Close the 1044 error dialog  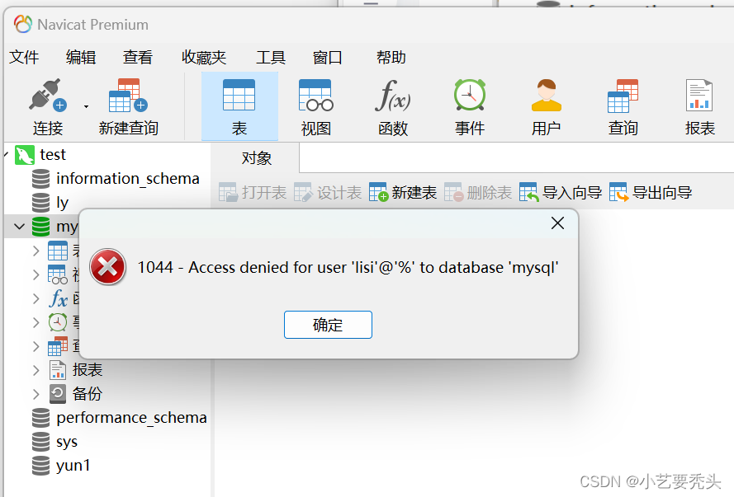click(557, 223)
